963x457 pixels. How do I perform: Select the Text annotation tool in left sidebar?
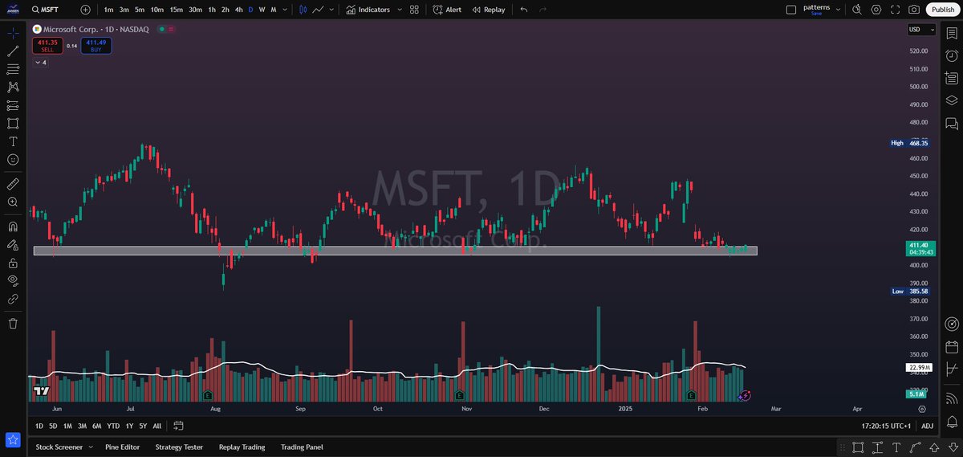[x=13, y=141]
